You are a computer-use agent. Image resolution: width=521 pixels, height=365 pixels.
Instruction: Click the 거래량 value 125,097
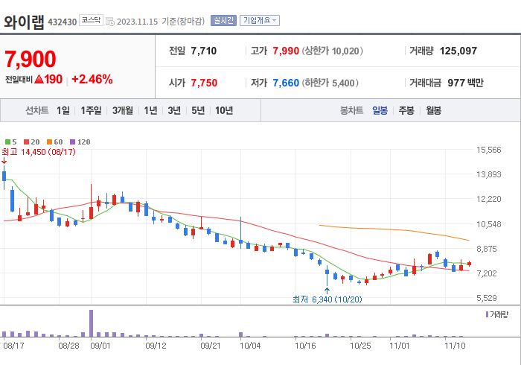tap(458, 51)
